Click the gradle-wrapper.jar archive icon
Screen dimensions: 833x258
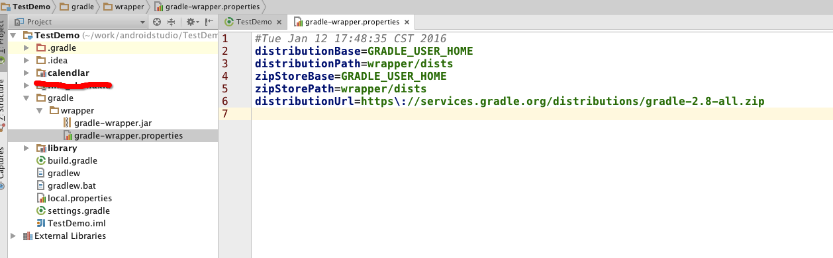point(67,123)
